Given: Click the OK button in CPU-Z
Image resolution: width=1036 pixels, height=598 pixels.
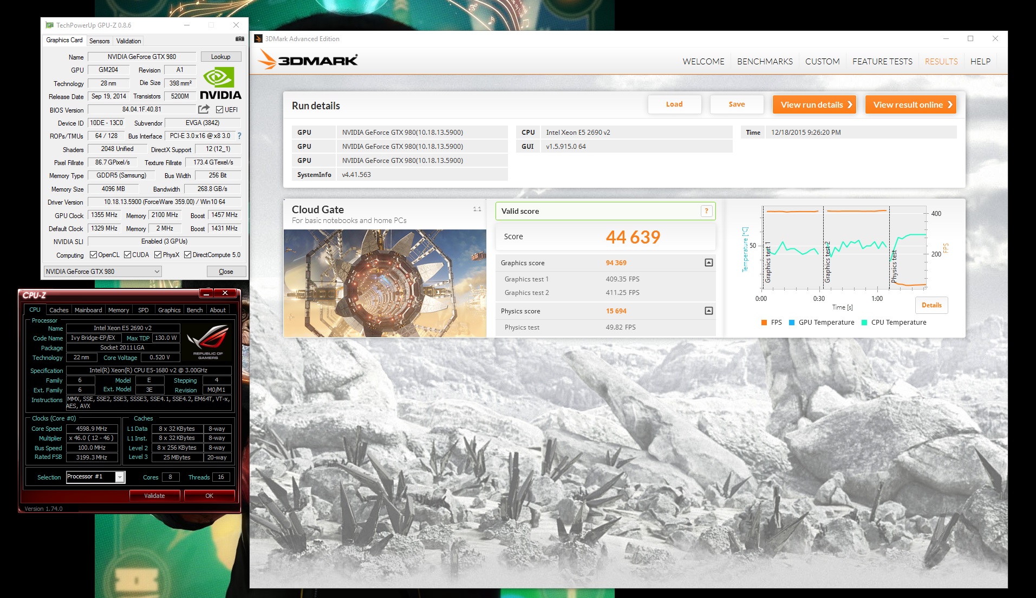Looking at the screenshot, I should [209, 496].
